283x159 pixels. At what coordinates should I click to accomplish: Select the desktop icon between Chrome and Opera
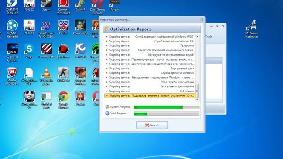[x=80, y=98]
